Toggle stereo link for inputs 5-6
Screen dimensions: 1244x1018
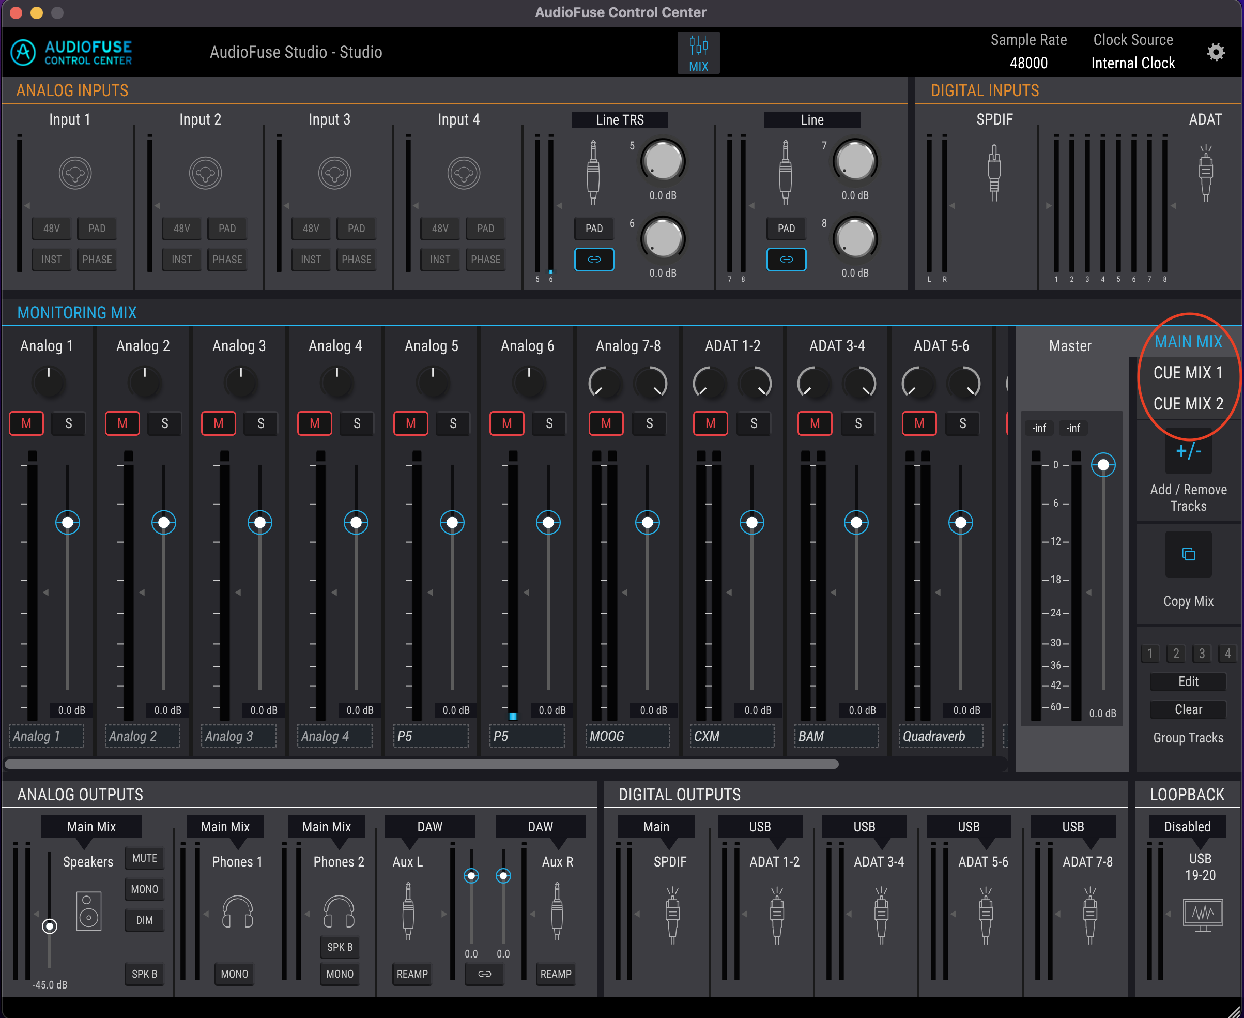tap(594, 259)
